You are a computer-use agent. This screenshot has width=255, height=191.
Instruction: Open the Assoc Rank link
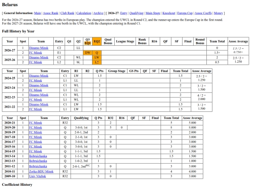[x=51, y=13]
